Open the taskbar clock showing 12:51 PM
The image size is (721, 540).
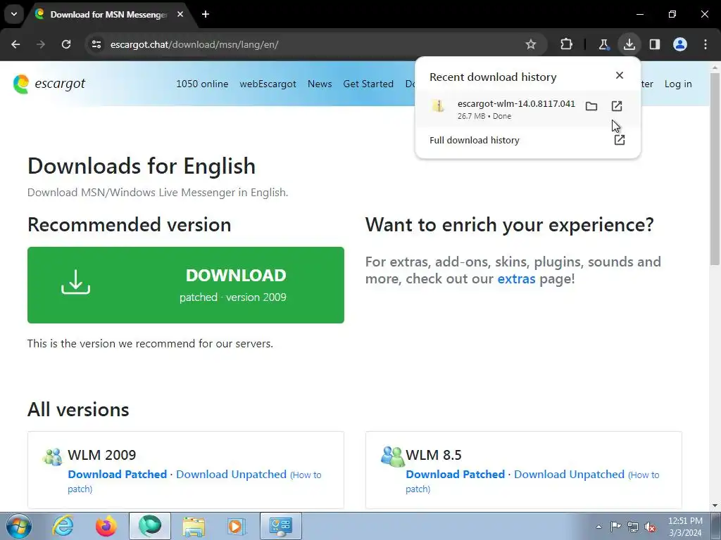pyautogui.click(x=685, y=527)
